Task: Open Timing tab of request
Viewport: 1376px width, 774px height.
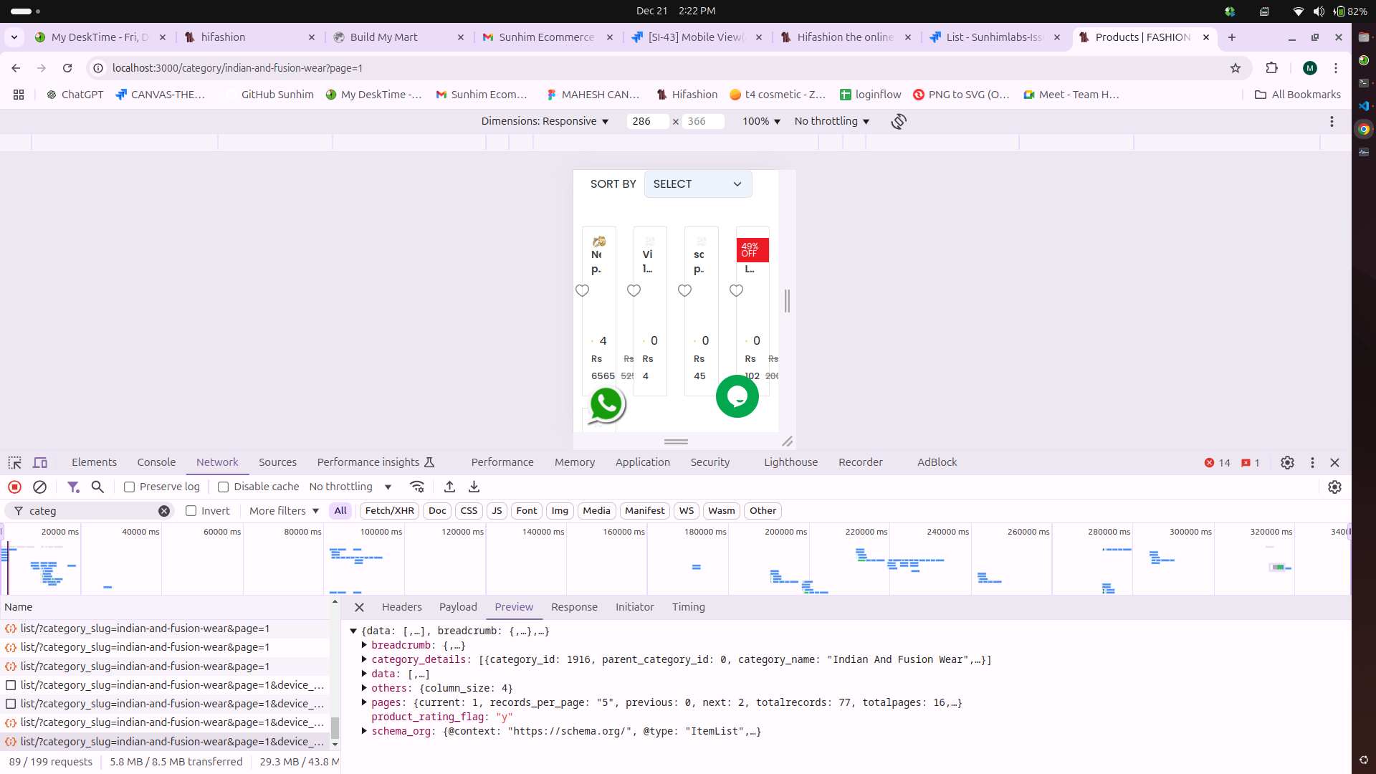Action: pyautogui.click(x=689, y=607)
